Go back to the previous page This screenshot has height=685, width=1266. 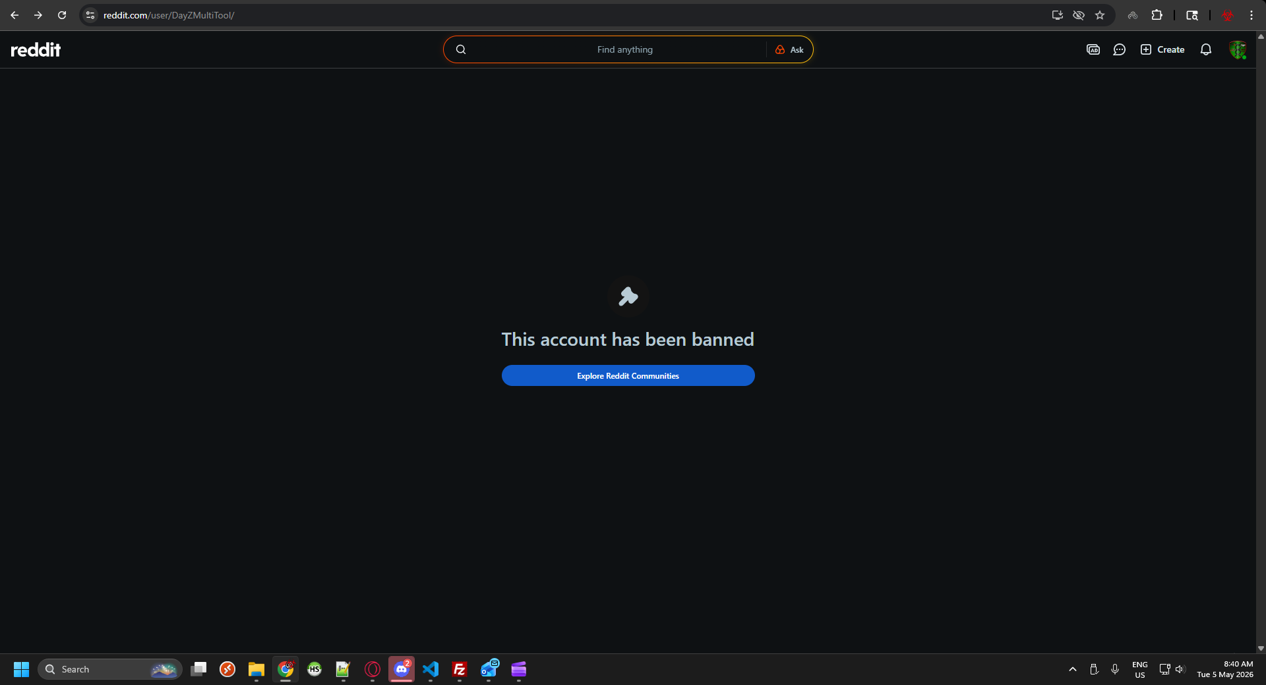pos(15,15)
